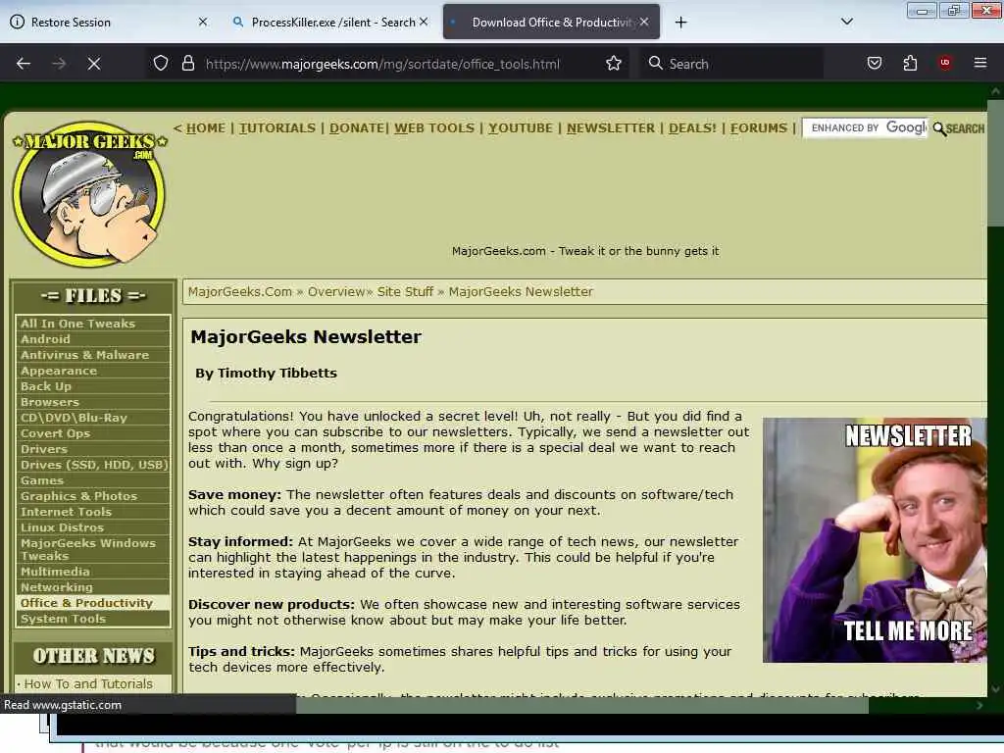Image resolution: width=1004 pixels, height=753 pixels.
Task: Click the vertical page scrollbar thumb
Action: click(x=995, y=162)
